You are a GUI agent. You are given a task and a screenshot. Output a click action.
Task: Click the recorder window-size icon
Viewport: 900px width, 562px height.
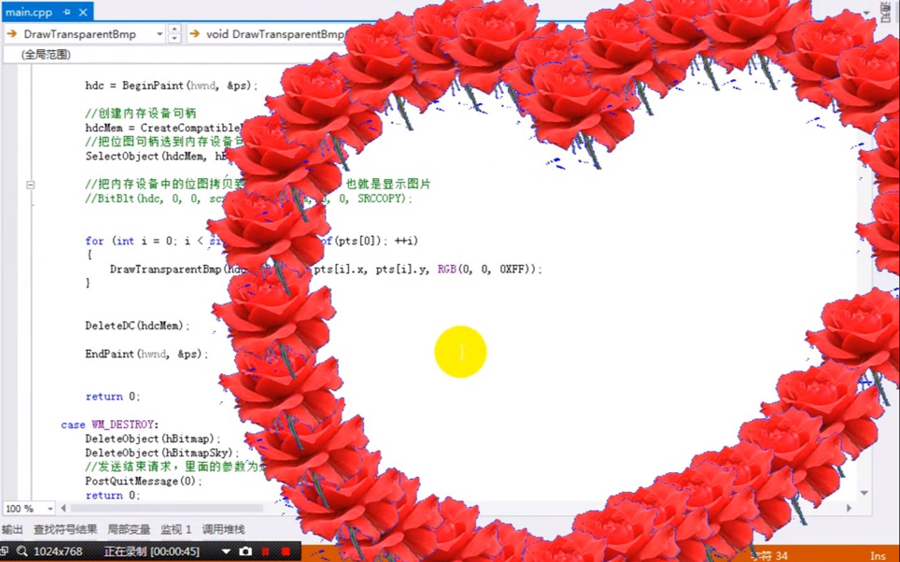[x=4, y=551]
